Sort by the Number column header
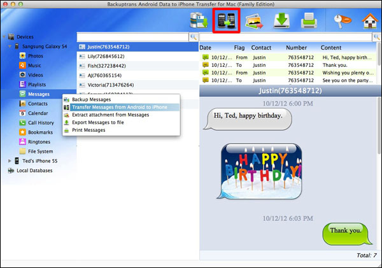382x268 pixels. [x=297, y=48]
